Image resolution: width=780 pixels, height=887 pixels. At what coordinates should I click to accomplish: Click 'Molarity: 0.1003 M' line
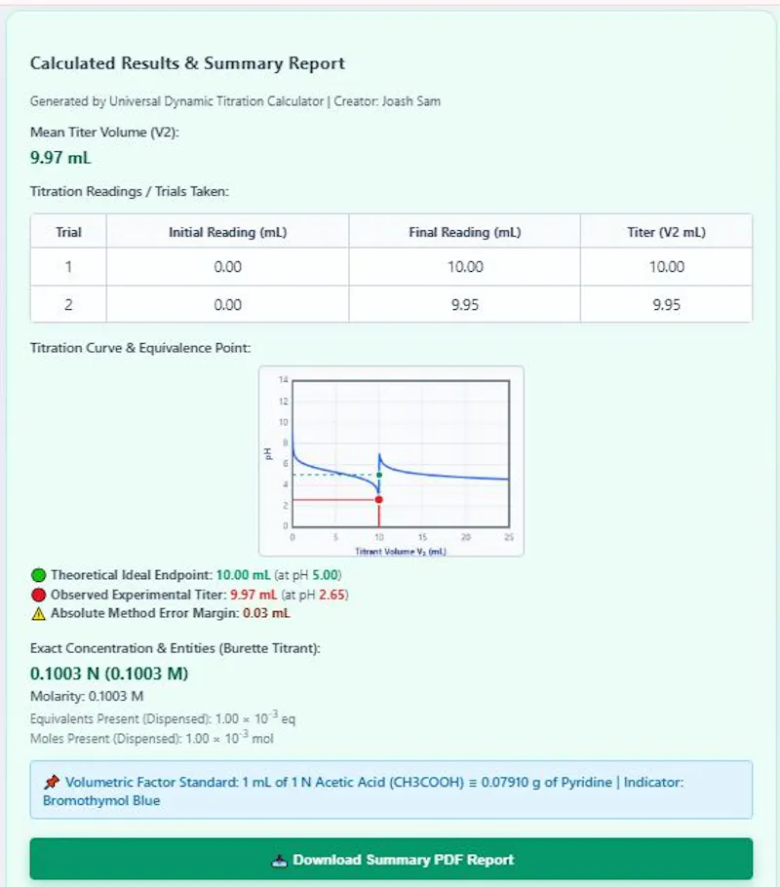(x=87, y=696)
